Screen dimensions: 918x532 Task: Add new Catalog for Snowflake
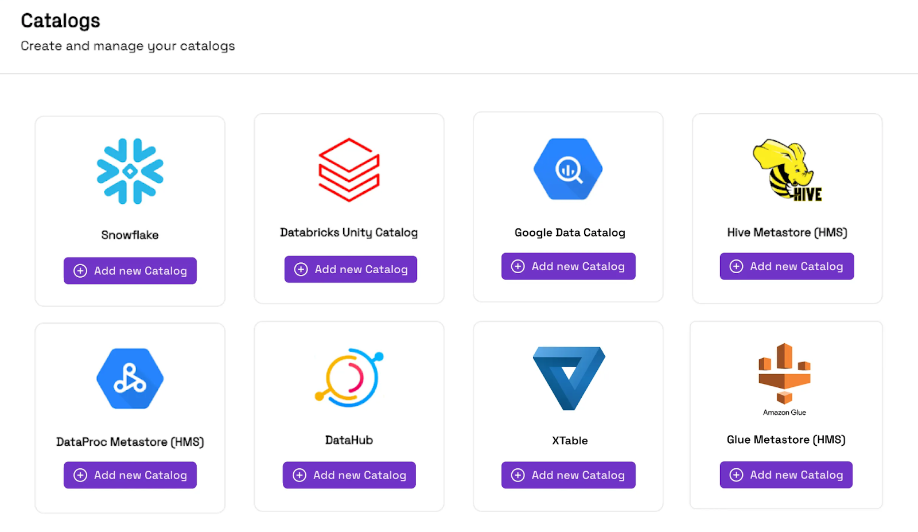(x=130, y=271)
